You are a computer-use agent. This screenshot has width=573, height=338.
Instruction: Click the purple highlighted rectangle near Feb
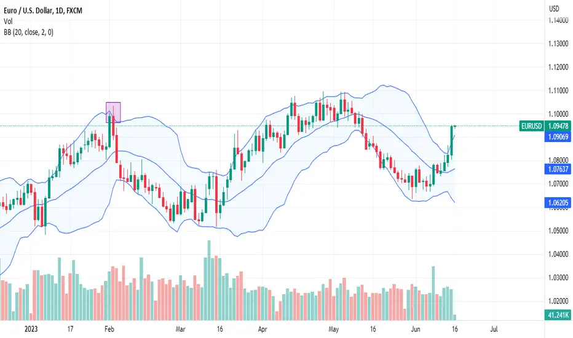click(x=113, y=112)
